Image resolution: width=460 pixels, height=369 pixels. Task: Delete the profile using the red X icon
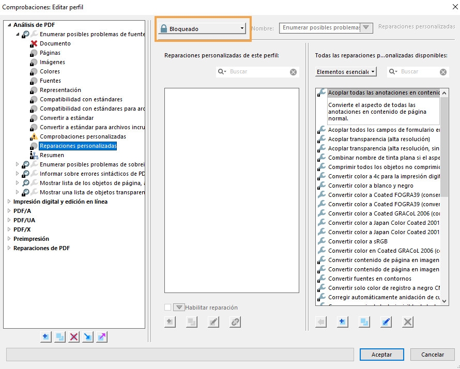click(x=73, y=337)
